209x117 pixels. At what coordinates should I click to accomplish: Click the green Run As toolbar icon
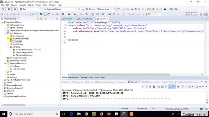[x=63, y=14]
